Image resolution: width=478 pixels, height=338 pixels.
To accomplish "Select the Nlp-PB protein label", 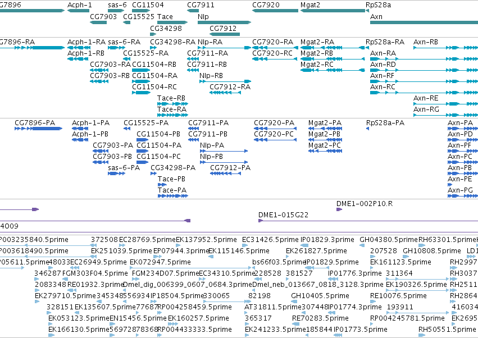I will (212, 157).
